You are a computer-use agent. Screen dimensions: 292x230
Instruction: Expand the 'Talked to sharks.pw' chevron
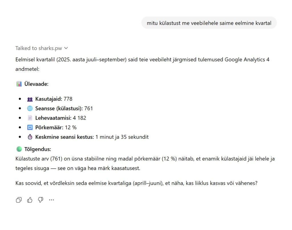[66, 48]
